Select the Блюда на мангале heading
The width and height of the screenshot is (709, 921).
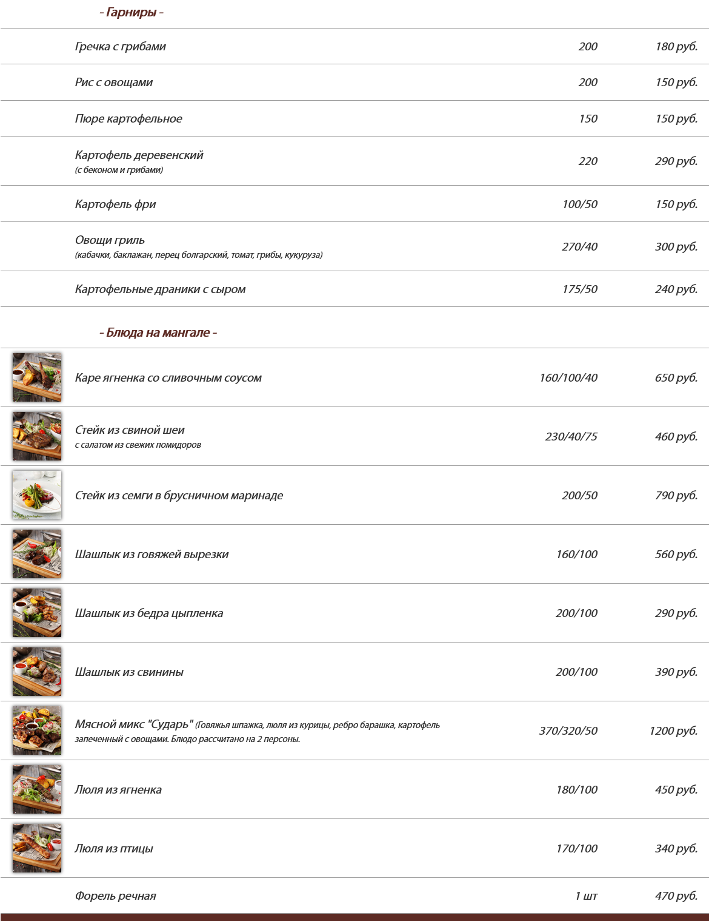(x=158, y=332)
